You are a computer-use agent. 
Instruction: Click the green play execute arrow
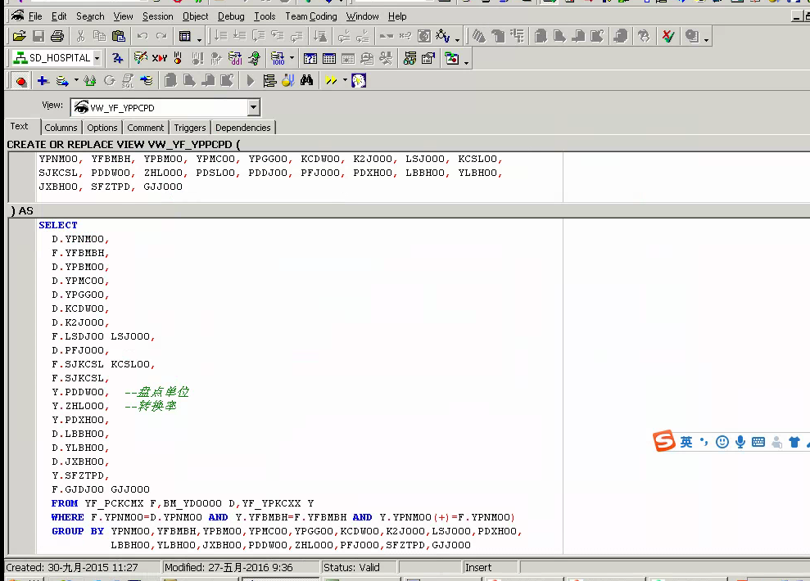point(251,80)
